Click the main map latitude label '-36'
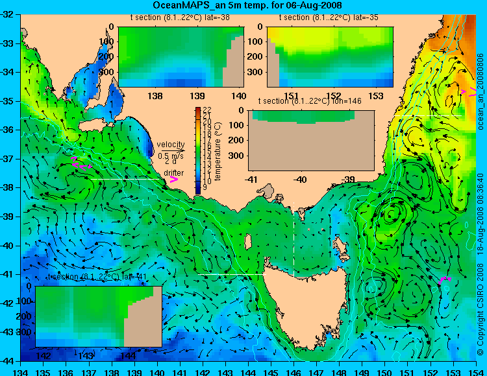Viewport: 487px width, 376px height. point(7,130)
